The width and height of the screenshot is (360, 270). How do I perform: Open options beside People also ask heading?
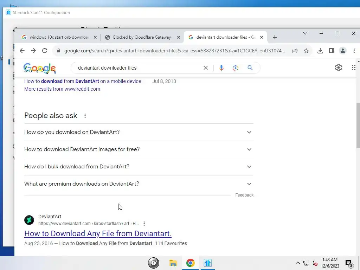(x=85, y=116)
